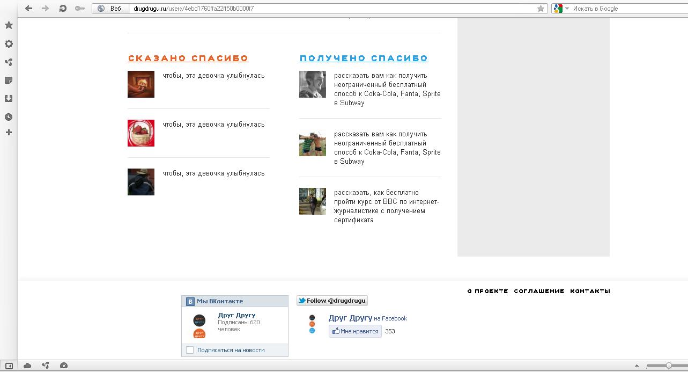Go forward to the next page

(x=46, y=8)
